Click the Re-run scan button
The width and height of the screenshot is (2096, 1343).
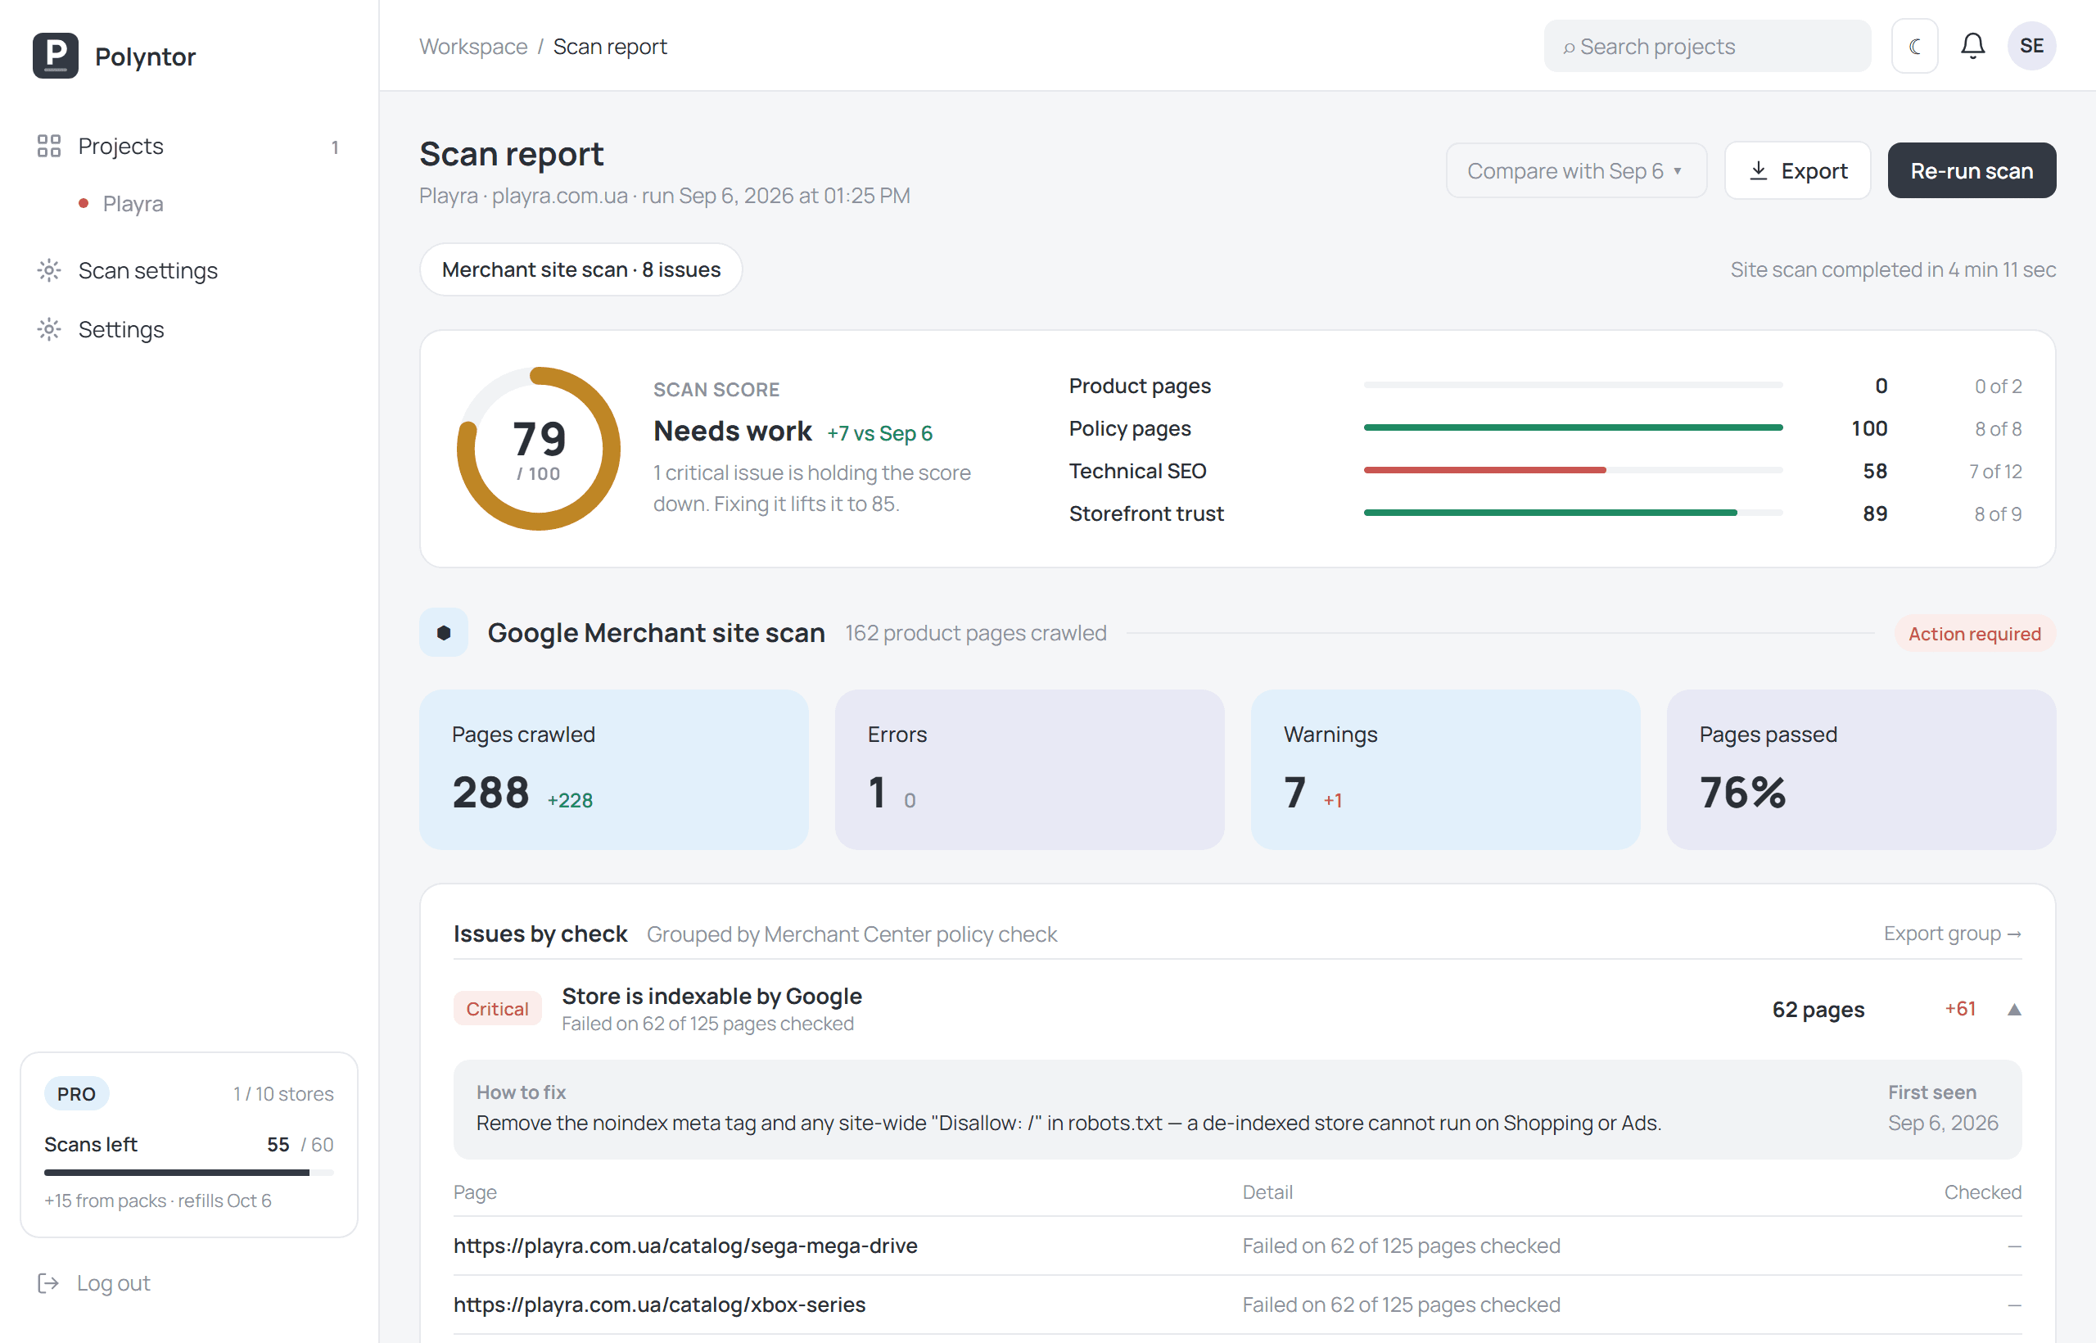click(x=1972, y=171)
